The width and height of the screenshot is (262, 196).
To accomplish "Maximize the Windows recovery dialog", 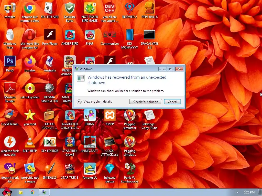I will (171, 69).
